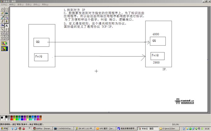This screenshot has height=131, width=211.
Task: Click the system tray clock showing 10:26
Action: (x=207, y=129)
